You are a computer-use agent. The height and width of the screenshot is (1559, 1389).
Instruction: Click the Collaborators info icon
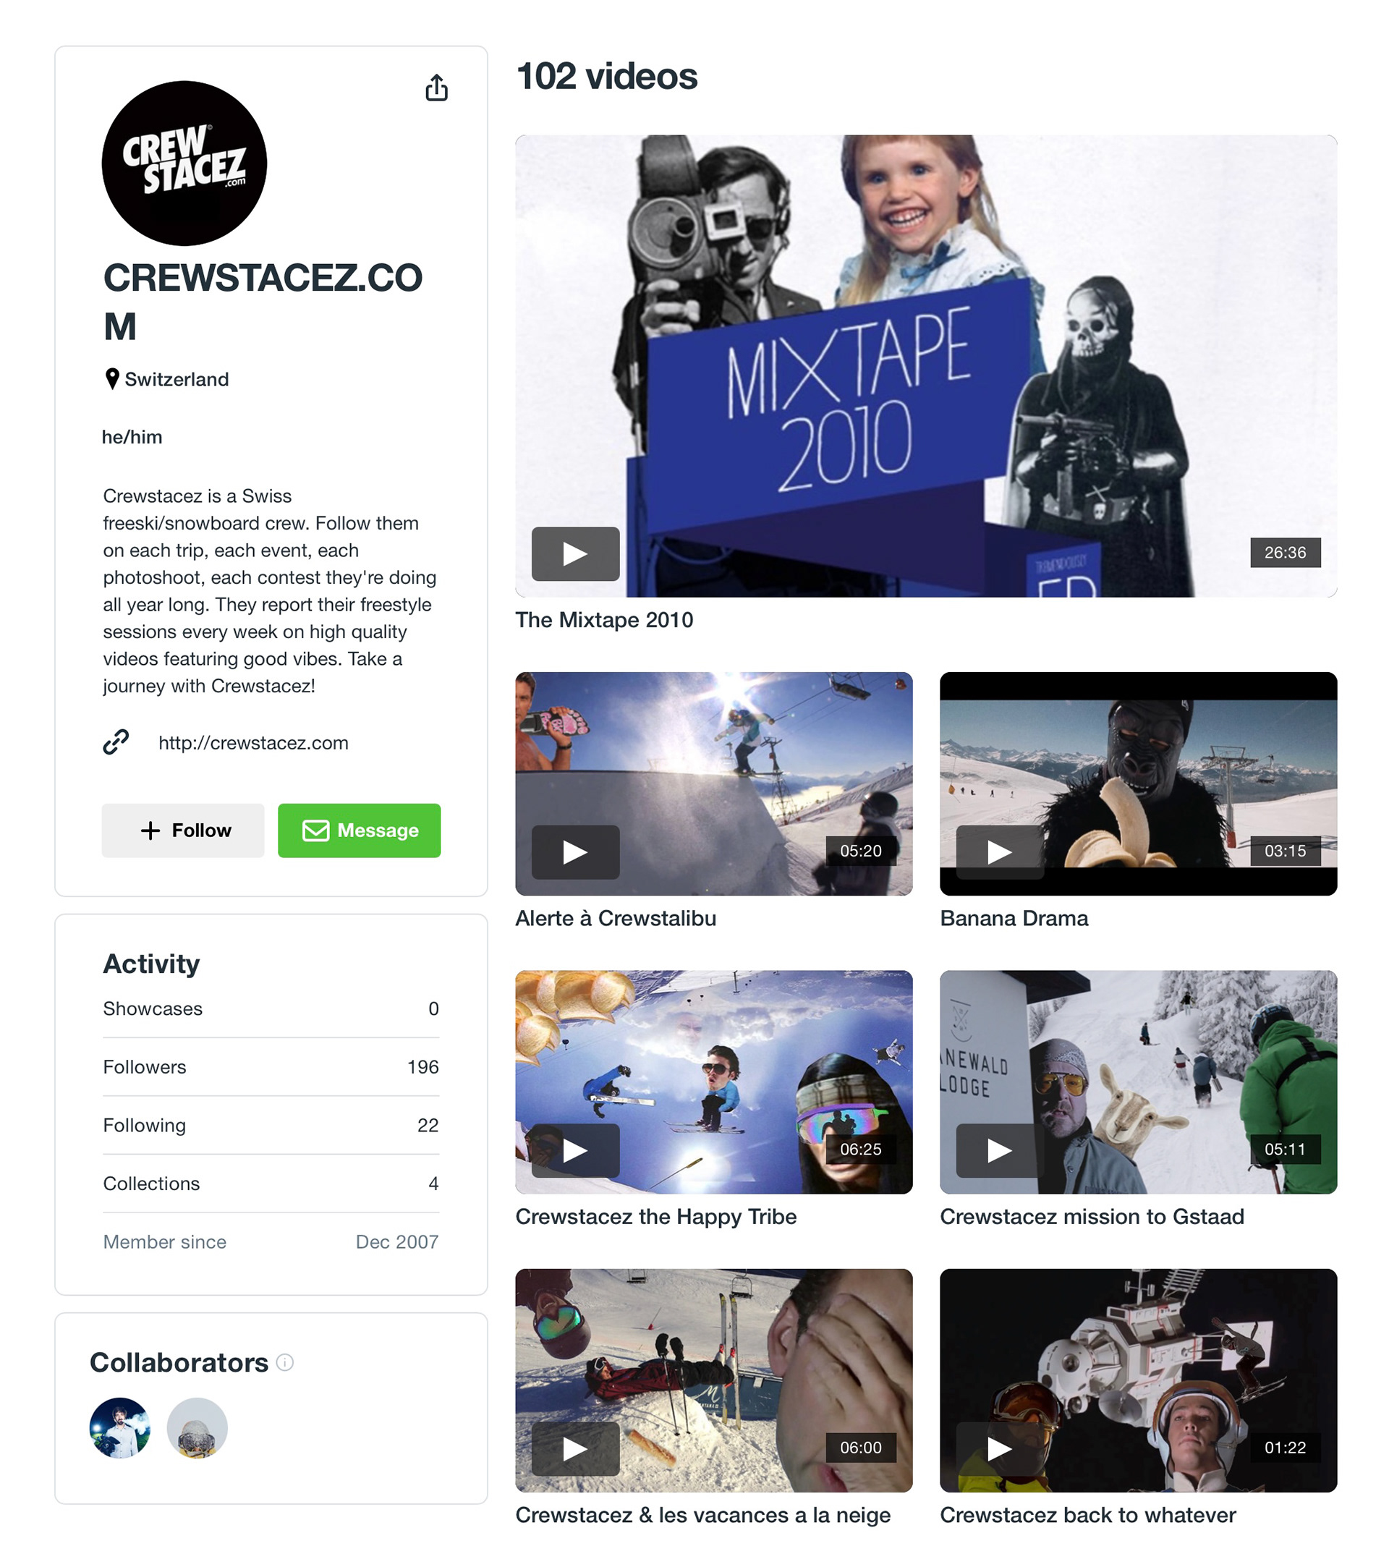pyautogui.click(x=284, y=1362)
